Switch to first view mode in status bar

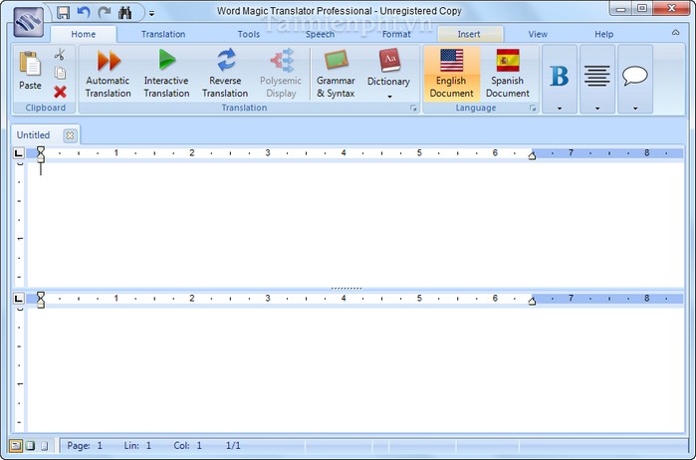point(15,445)
